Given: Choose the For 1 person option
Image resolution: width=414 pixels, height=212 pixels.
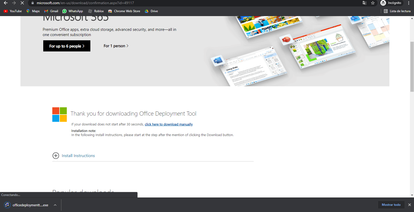Looking at the screenshot, I should (116, 46).
